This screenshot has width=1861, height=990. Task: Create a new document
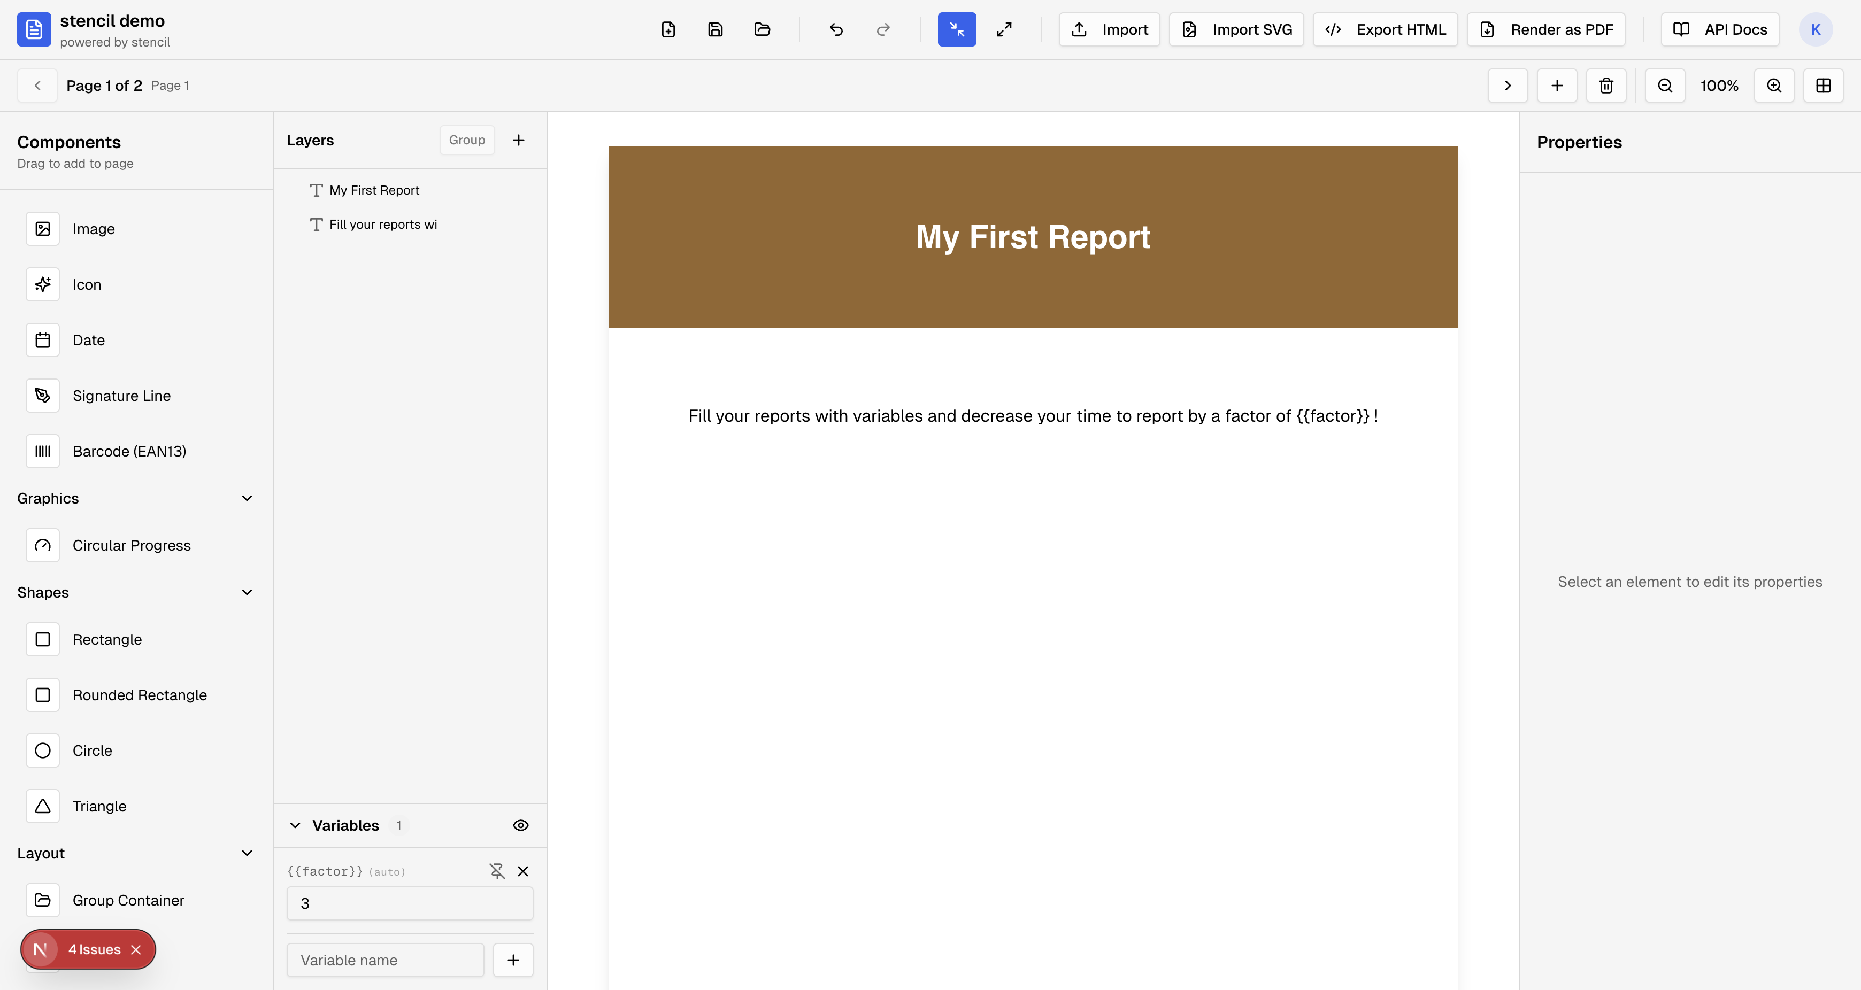point(668,29)
